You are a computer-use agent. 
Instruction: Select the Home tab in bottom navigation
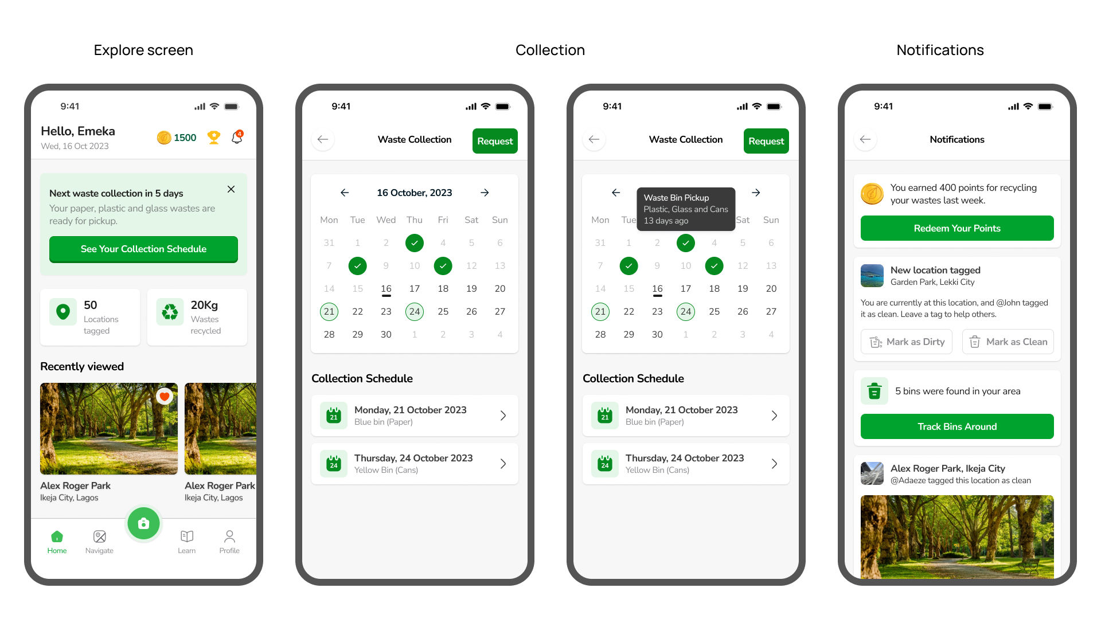[x=57, y=541]
